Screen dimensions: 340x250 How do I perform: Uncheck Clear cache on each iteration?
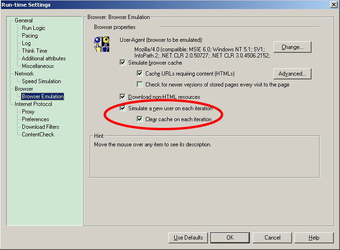(140, 119)
